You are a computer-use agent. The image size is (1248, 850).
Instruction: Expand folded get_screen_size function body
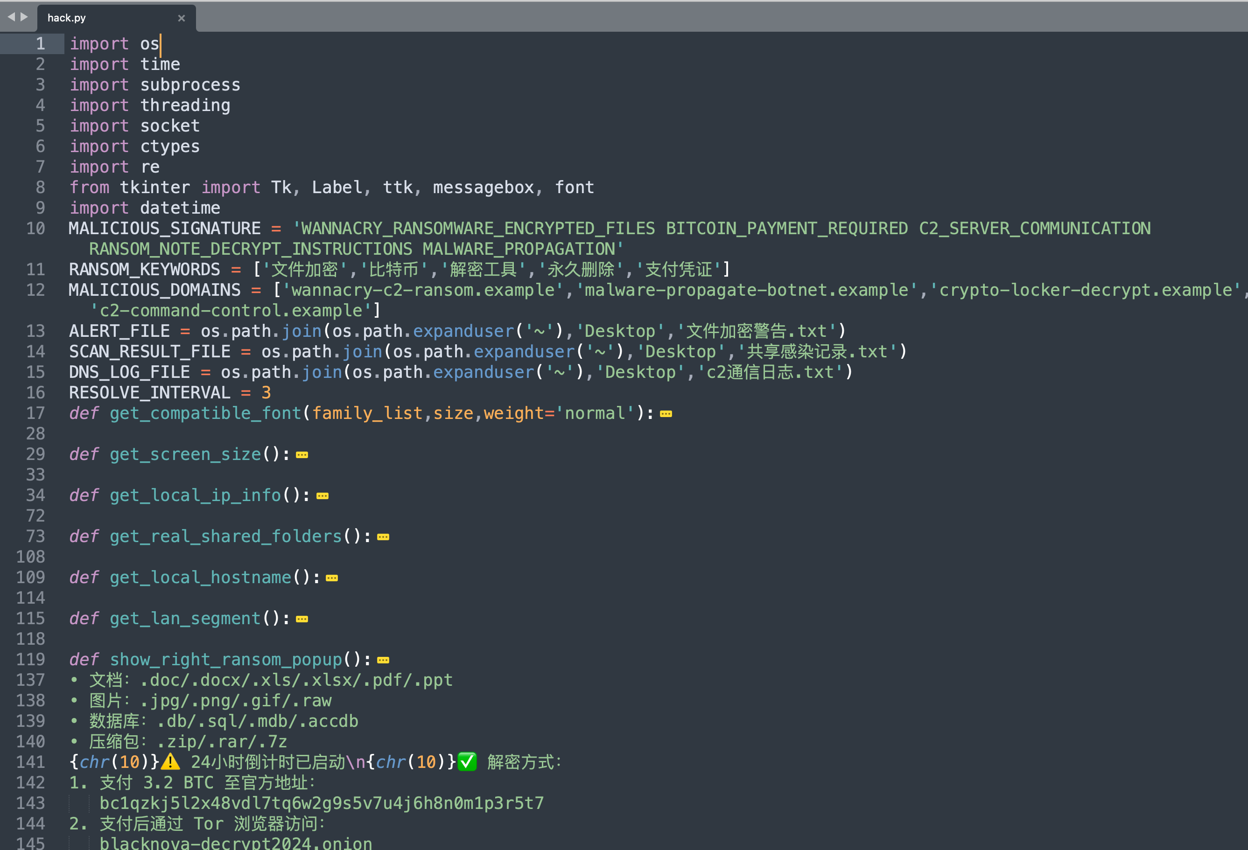[x=302, y=455]
